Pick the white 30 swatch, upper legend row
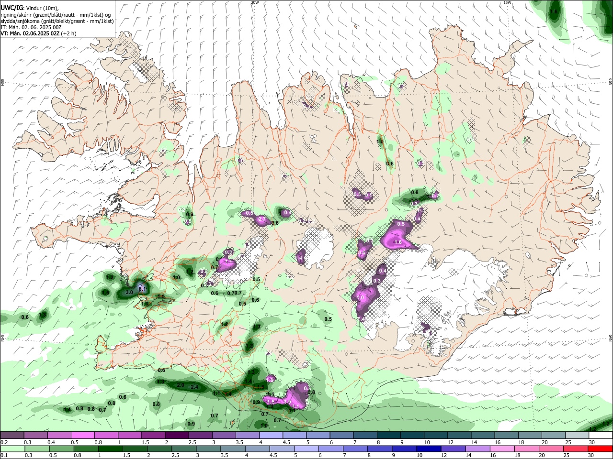The height and width of the screenshot is (459, 613). tap(600, 436)
